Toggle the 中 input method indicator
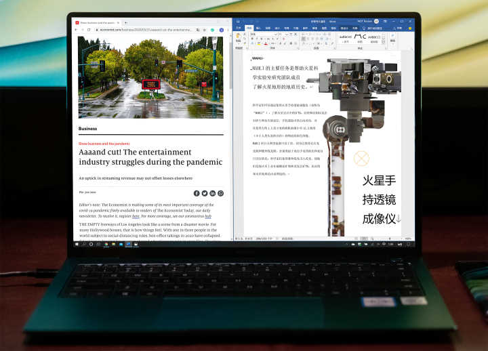 click(384, 244)
